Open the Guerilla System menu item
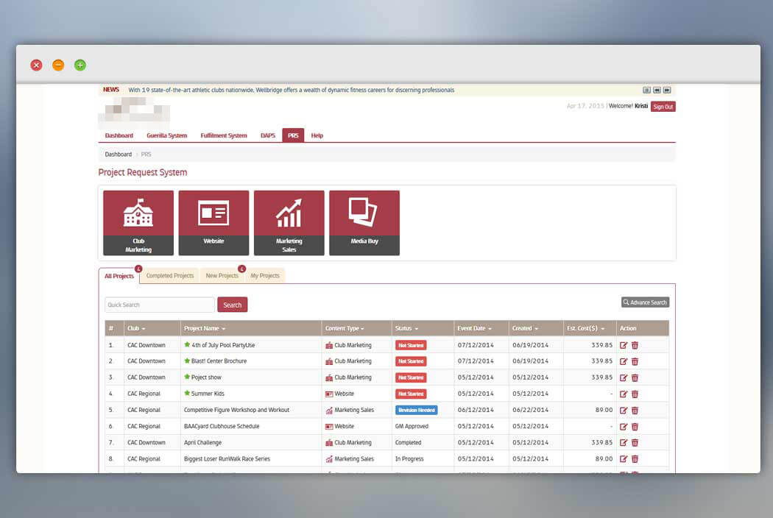 (166, 135)
